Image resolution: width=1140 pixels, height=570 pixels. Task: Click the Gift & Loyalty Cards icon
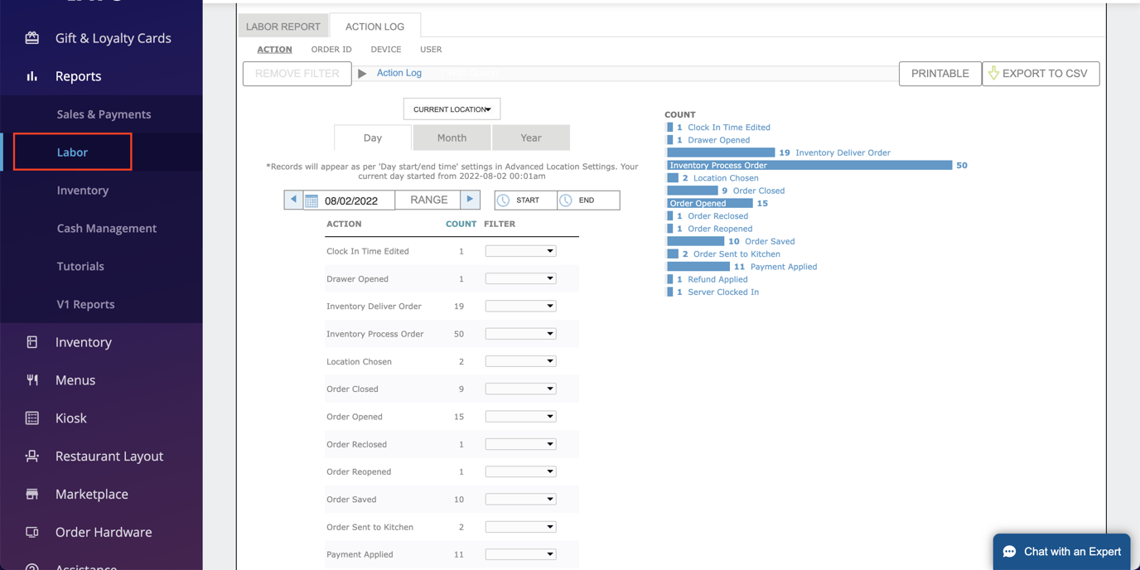(32, 38)
